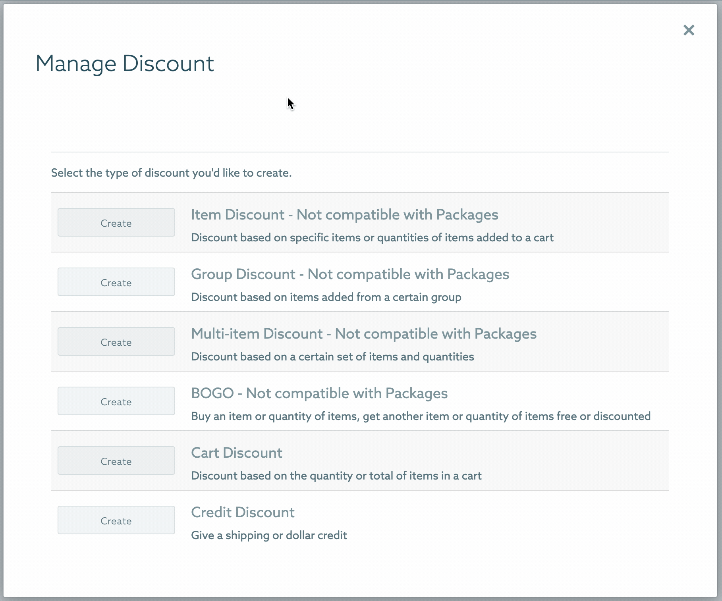Click 'Give a shipping or dollar credit' description

pyautogui.click(x=269, y=536)
